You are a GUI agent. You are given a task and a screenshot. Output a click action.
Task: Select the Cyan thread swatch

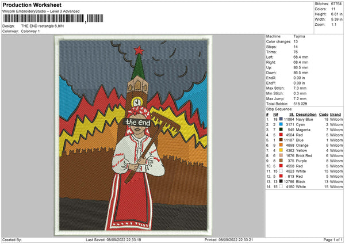(x=280, y=124)
